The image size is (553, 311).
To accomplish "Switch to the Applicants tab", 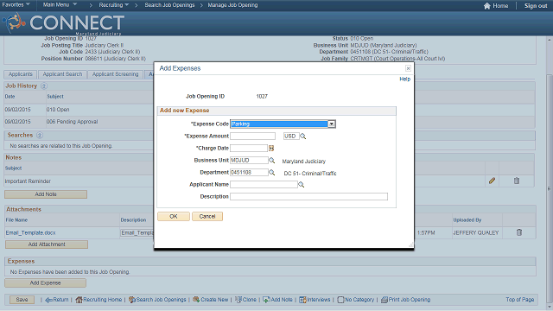I will point(21,74).
